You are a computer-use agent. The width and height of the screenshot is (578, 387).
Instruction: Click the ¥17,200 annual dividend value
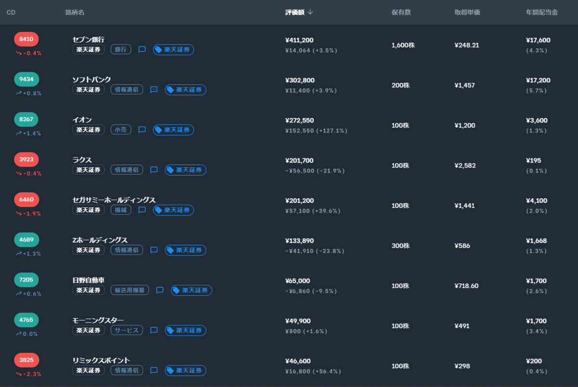coord(538,80)
